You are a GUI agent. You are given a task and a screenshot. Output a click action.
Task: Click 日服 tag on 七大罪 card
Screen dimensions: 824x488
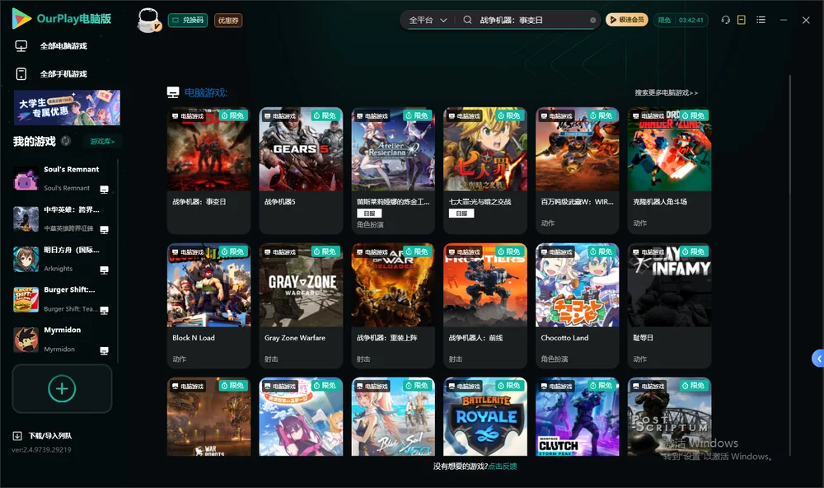pyautogui.click(x=461, y=213)
